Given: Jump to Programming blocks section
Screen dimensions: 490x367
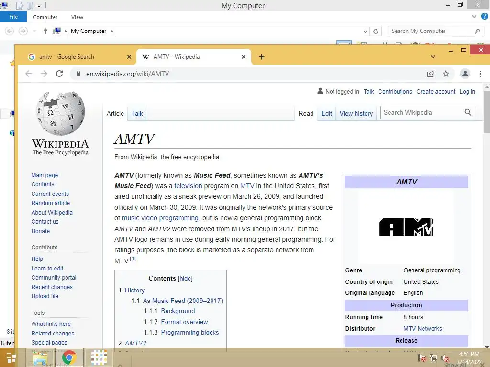Looking at the screenshot, I should [x=190, y=333].
